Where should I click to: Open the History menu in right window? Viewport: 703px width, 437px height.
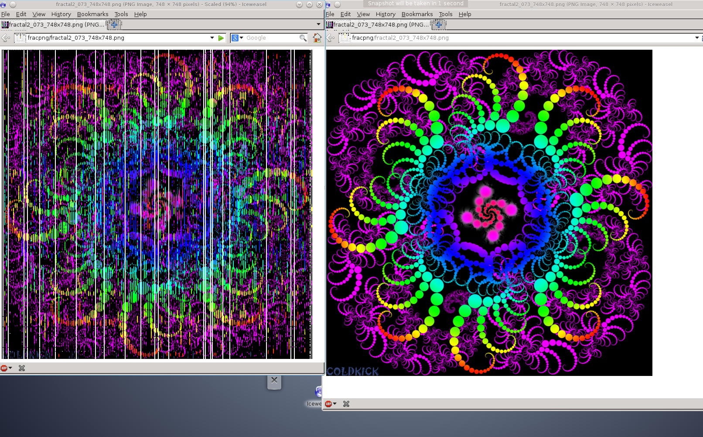(x=386, y=14)
